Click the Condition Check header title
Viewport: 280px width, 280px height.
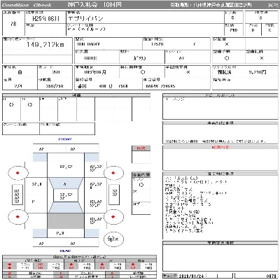[26, 5]
